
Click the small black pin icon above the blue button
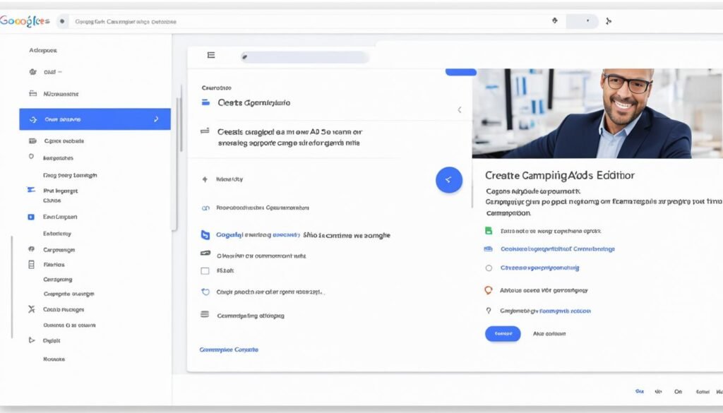[x=489, y=311]
